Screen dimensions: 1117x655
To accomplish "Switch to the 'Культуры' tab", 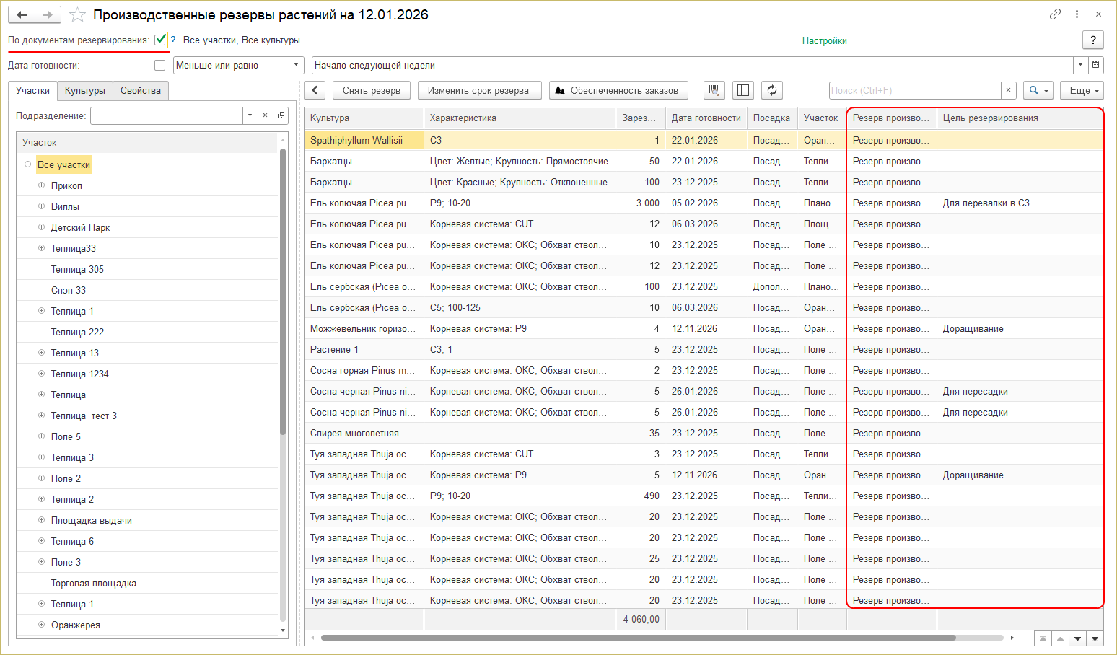I will (x=84, y=90).
